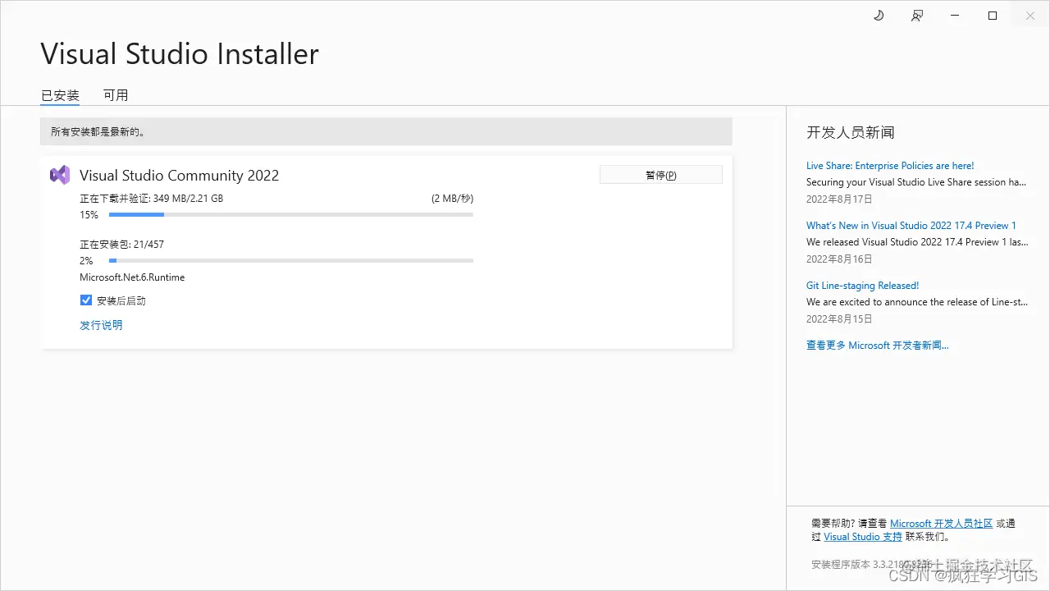
Task: Close the Visual Studio Installer window
Action: 1030,16
